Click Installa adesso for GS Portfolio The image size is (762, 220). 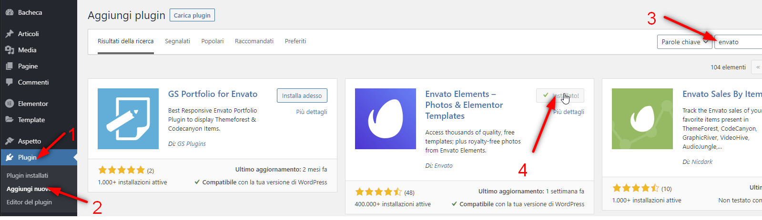pyautogui.click(x=302, y=96)
